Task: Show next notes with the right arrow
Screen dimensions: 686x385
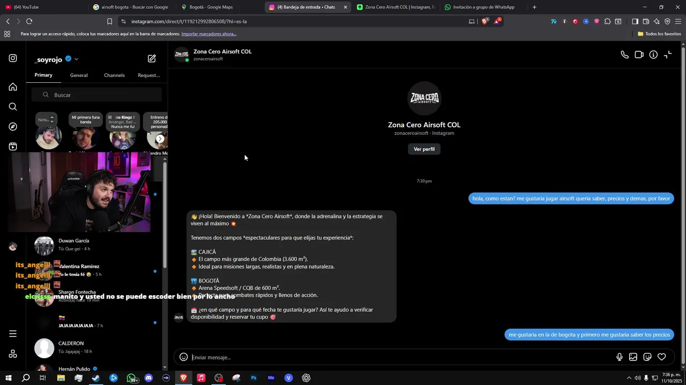Action: [160, 138]
